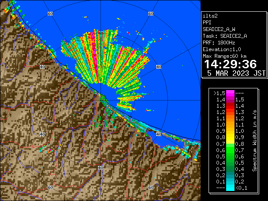Click the 'PPI' scan type text
268x201 pixels.
click(x=207, y=23)
